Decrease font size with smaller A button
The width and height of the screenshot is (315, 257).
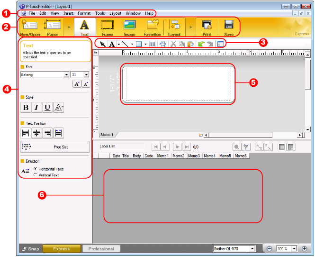[86, 84]
